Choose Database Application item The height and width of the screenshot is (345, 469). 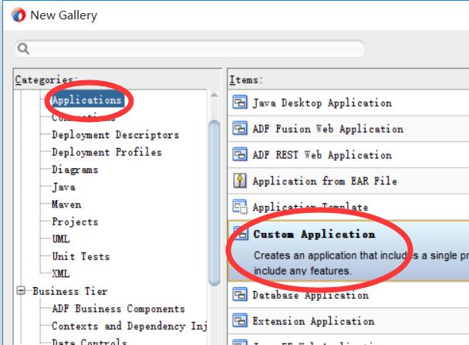348,295
